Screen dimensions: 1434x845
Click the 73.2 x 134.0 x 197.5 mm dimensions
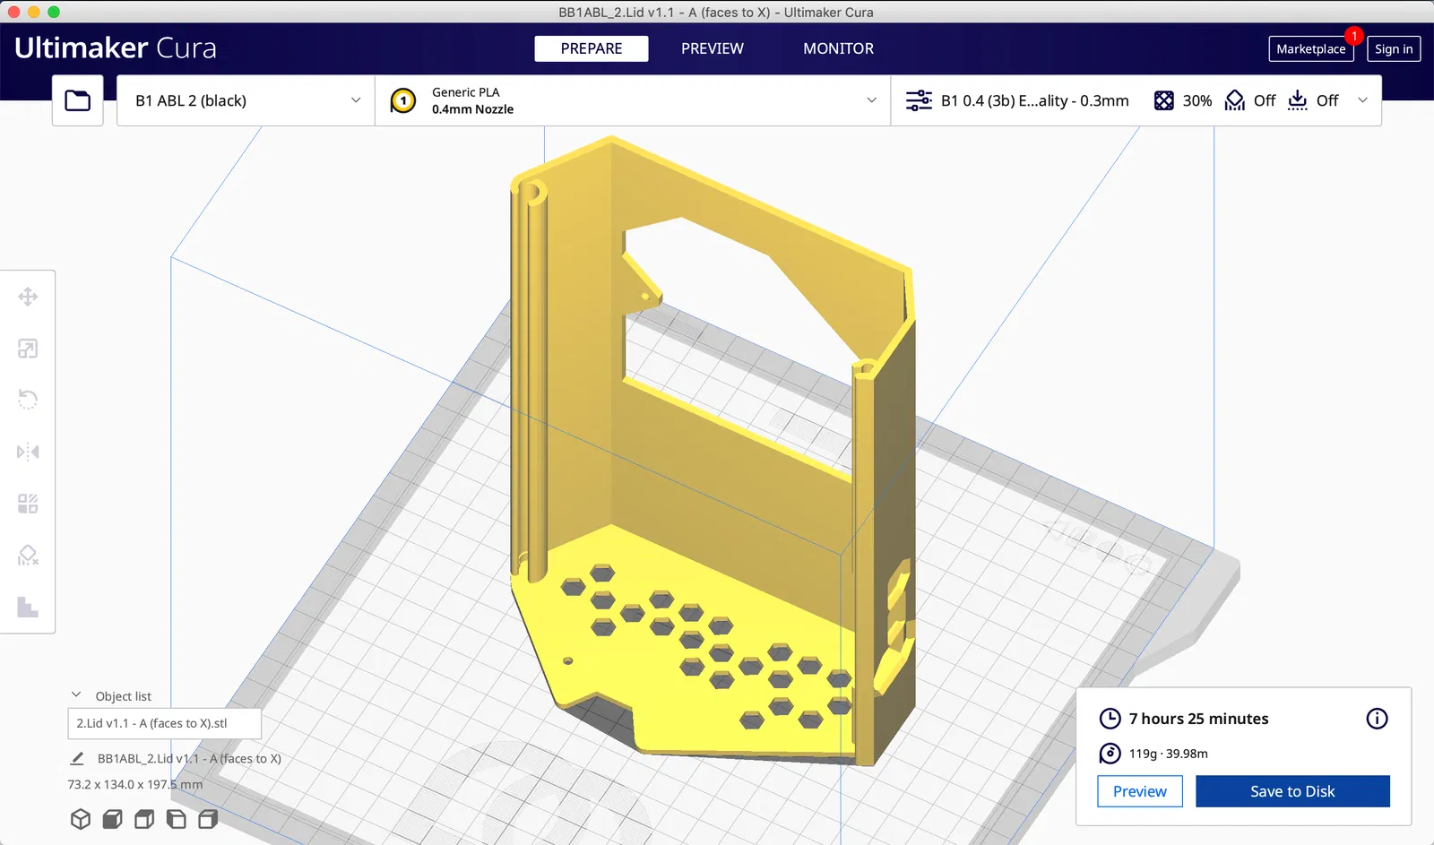coord(135,784)
